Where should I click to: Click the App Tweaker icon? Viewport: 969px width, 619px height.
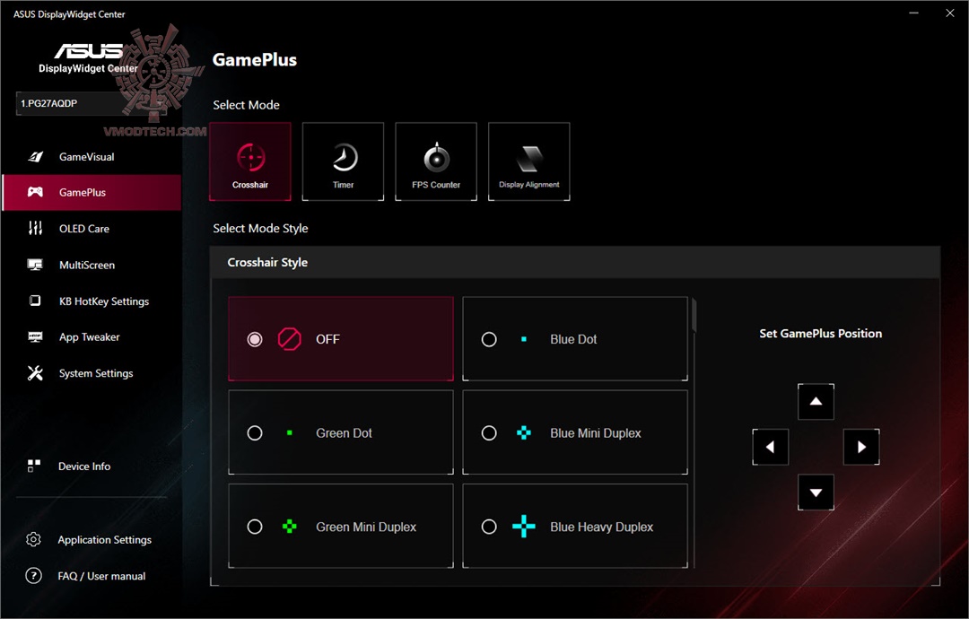tap(35, 336)
